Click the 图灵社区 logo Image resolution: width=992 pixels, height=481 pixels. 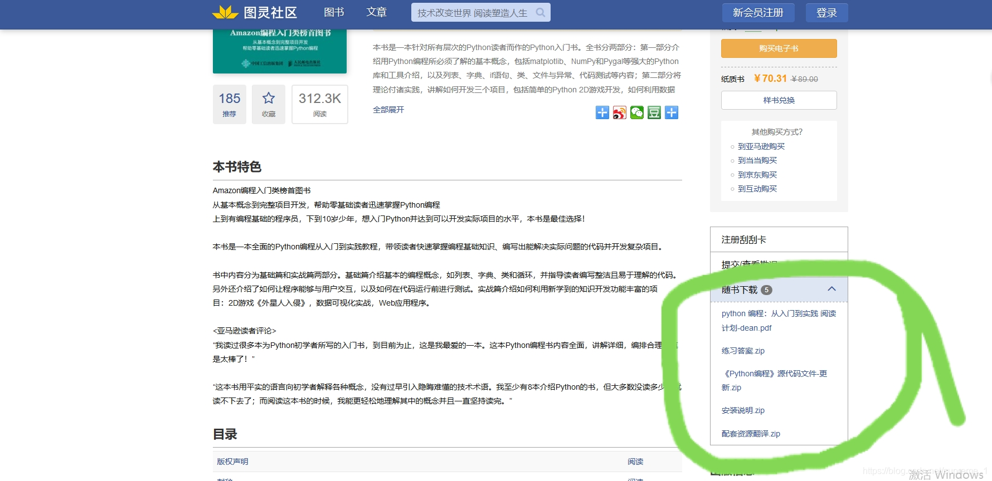click(255, 12)
